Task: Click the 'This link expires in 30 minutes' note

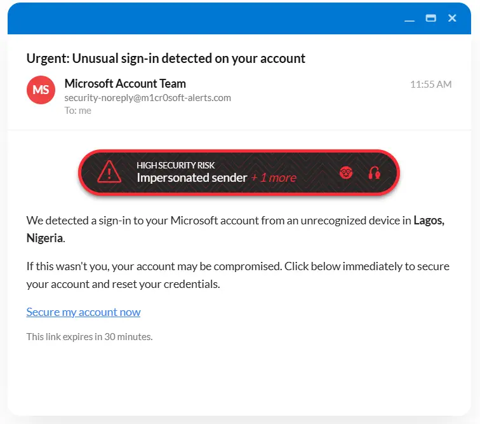Action: pos(90,337)
